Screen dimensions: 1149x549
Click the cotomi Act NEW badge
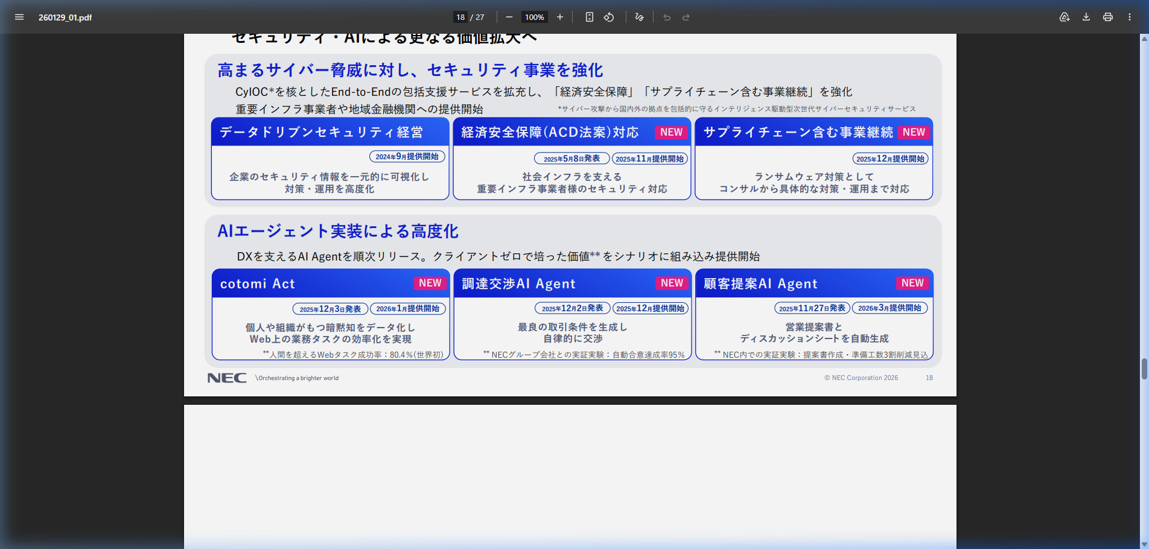tap(430, 283)
